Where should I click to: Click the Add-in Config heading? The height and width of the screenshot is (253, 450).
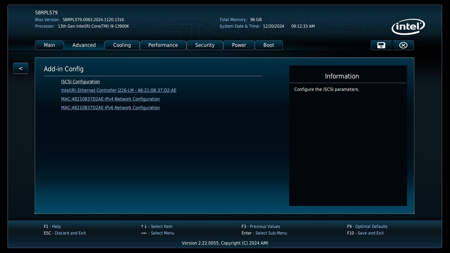point(64,69)
